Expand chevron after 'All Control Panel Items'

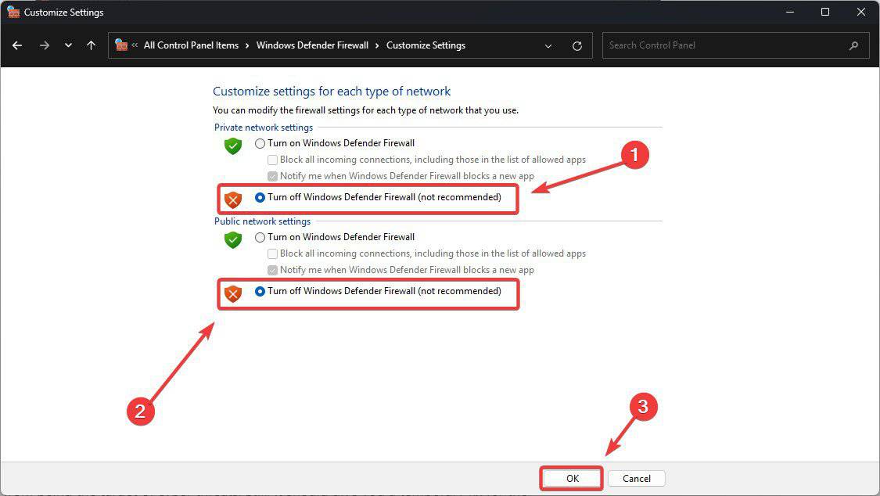tap(247, 45)
